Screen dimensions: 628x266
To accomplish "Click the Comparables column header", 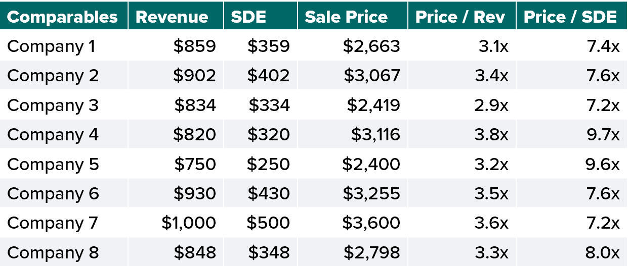I will (62, 17).
